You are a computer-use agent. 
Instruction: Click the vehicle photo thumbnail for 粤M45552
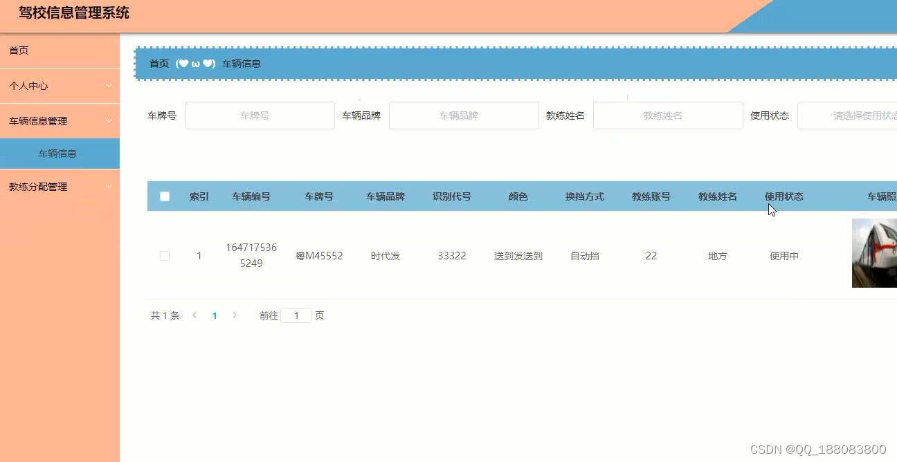tap(874, 252)
